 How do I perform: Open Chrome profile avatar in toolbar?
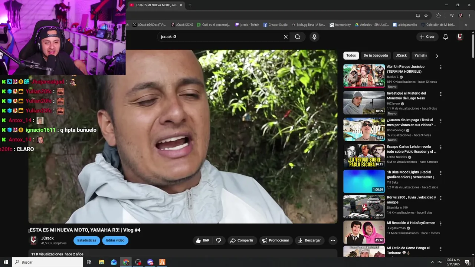click(461, 16)
